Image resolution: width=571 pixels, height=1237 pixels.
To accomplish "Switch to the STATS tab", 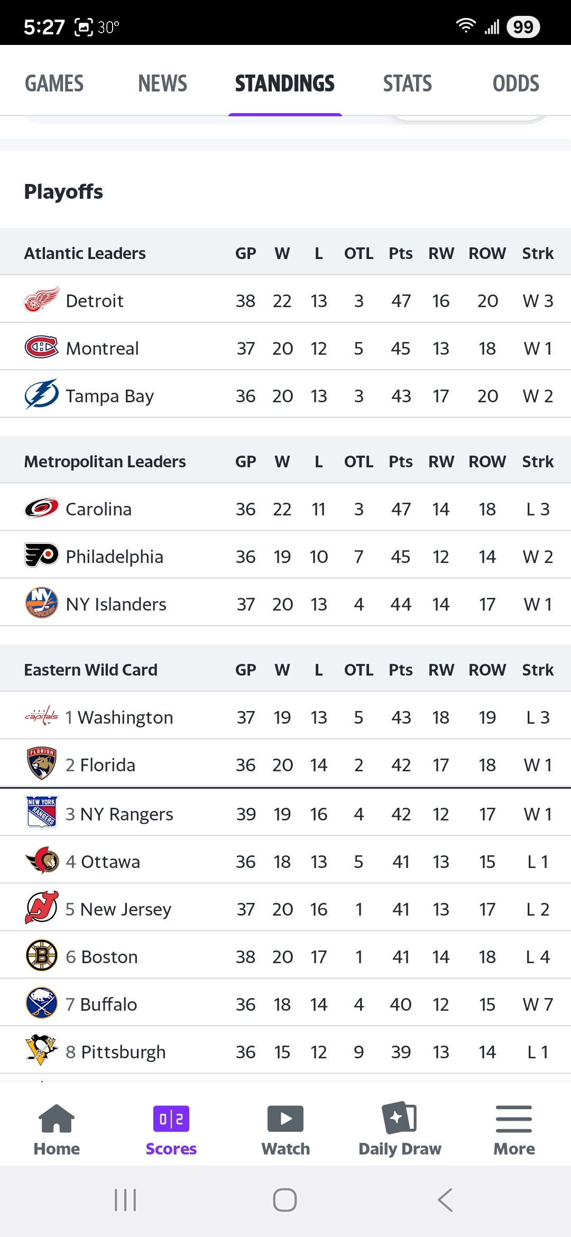I will [408, 84].
